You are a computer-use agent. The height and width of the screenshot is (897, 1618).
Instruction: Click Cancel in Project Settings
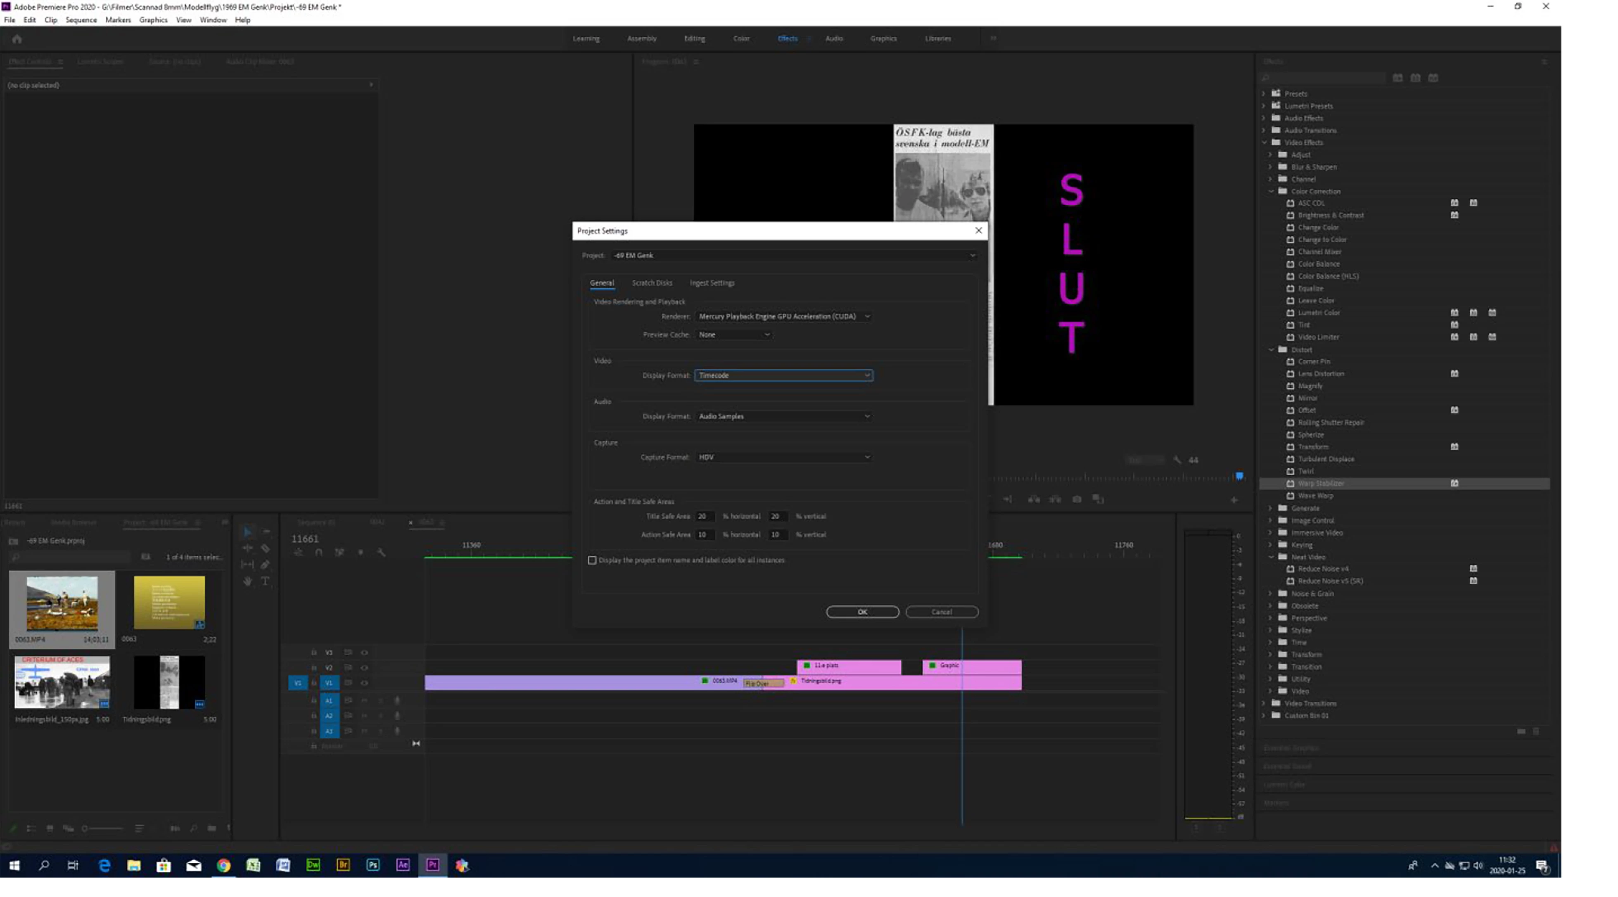[941, 612]
